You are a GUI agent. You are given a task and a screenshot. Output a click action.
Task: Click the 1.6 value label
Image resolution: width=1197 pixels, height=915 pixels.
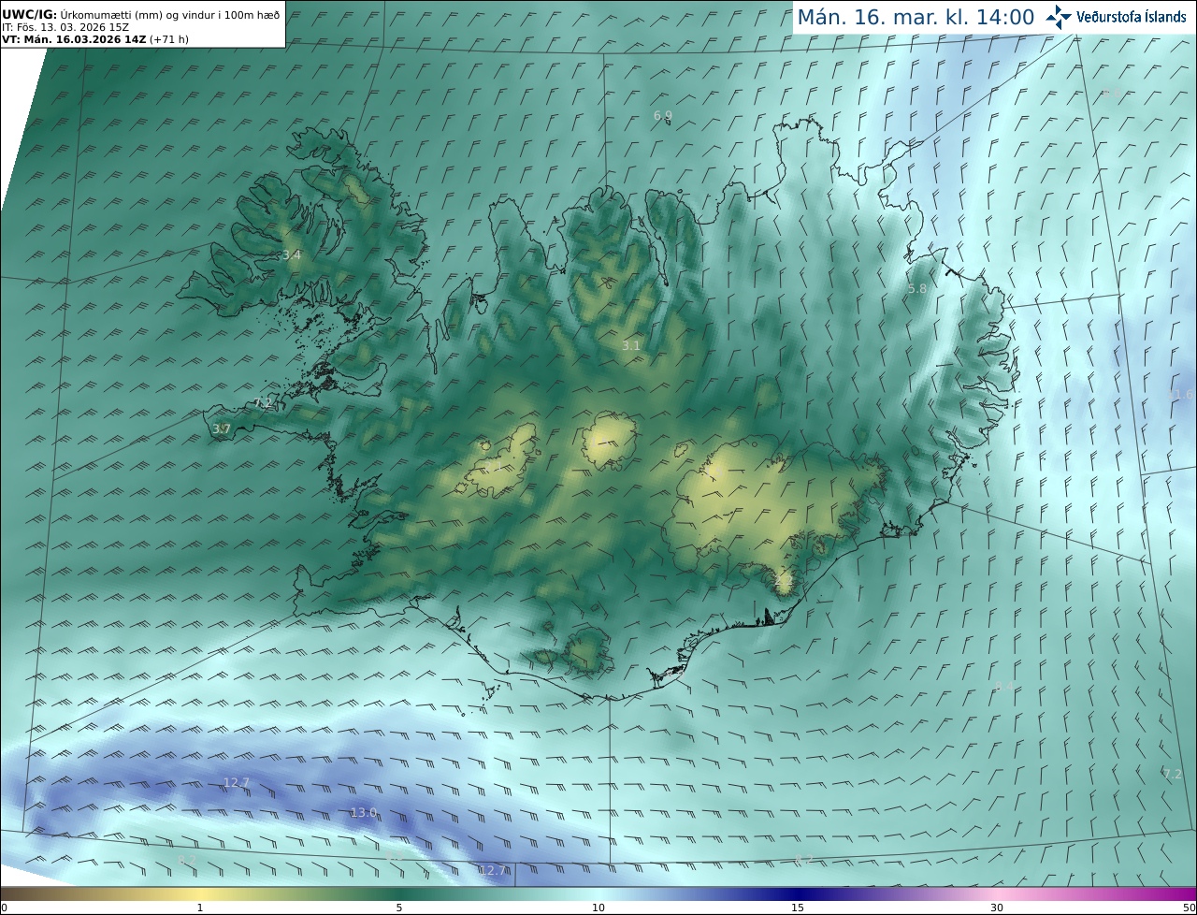coord(1182,394)
